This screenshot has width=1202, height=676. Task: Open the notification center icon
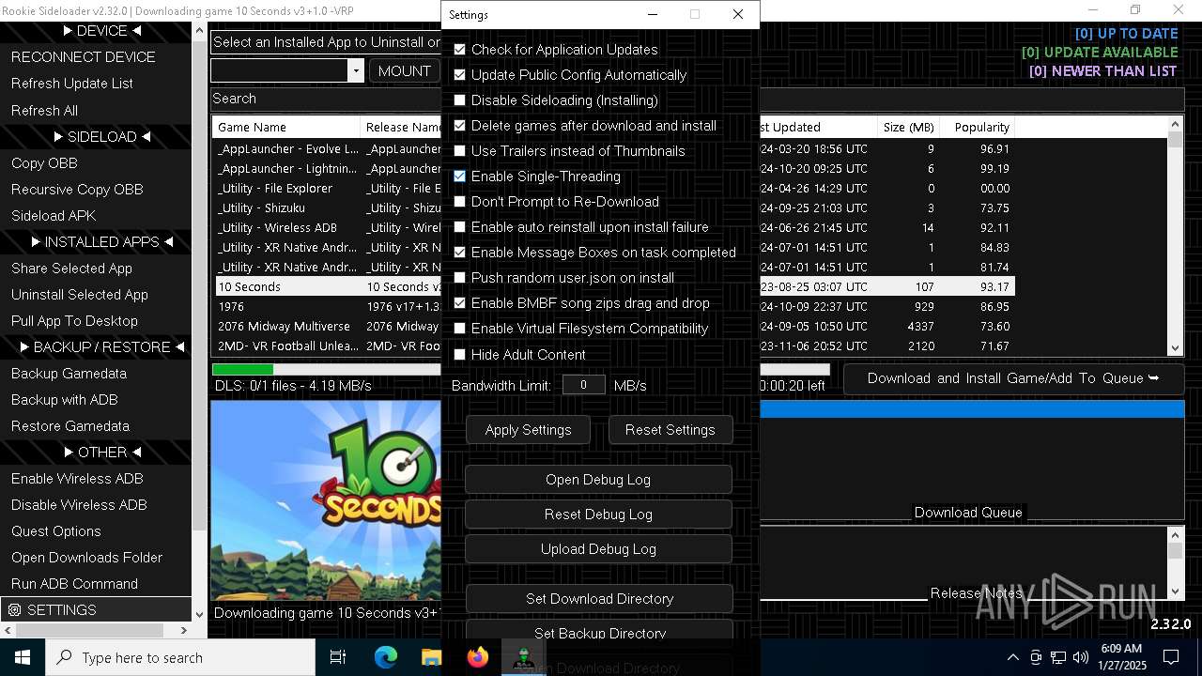[1171, 657]
